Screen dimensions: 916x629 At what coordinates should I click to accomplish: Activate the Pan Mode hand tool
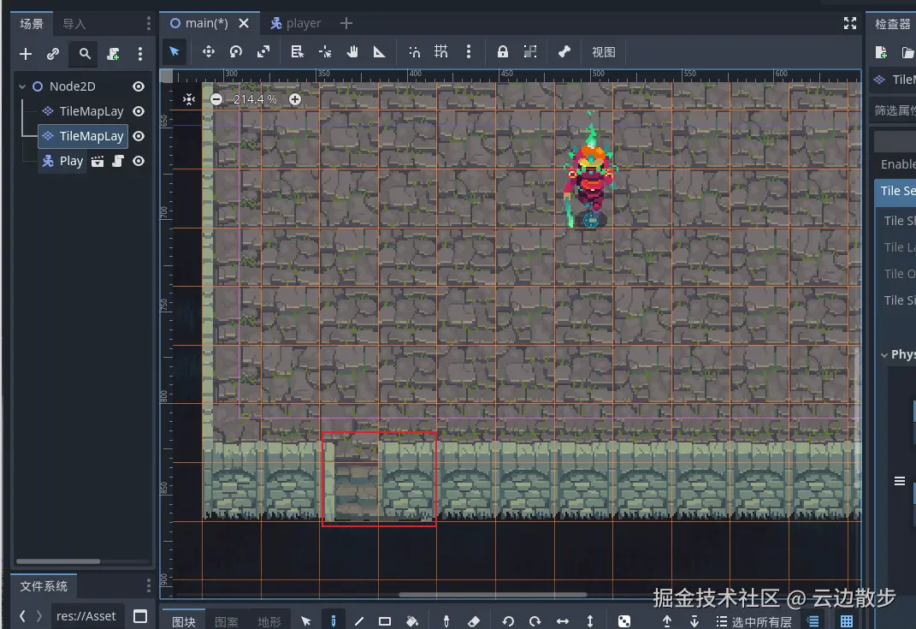[x=352, y=52]
